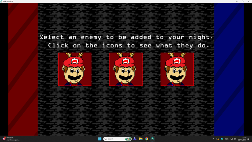
Task: Open the Windows Start menu
Action: pos(100,139)
